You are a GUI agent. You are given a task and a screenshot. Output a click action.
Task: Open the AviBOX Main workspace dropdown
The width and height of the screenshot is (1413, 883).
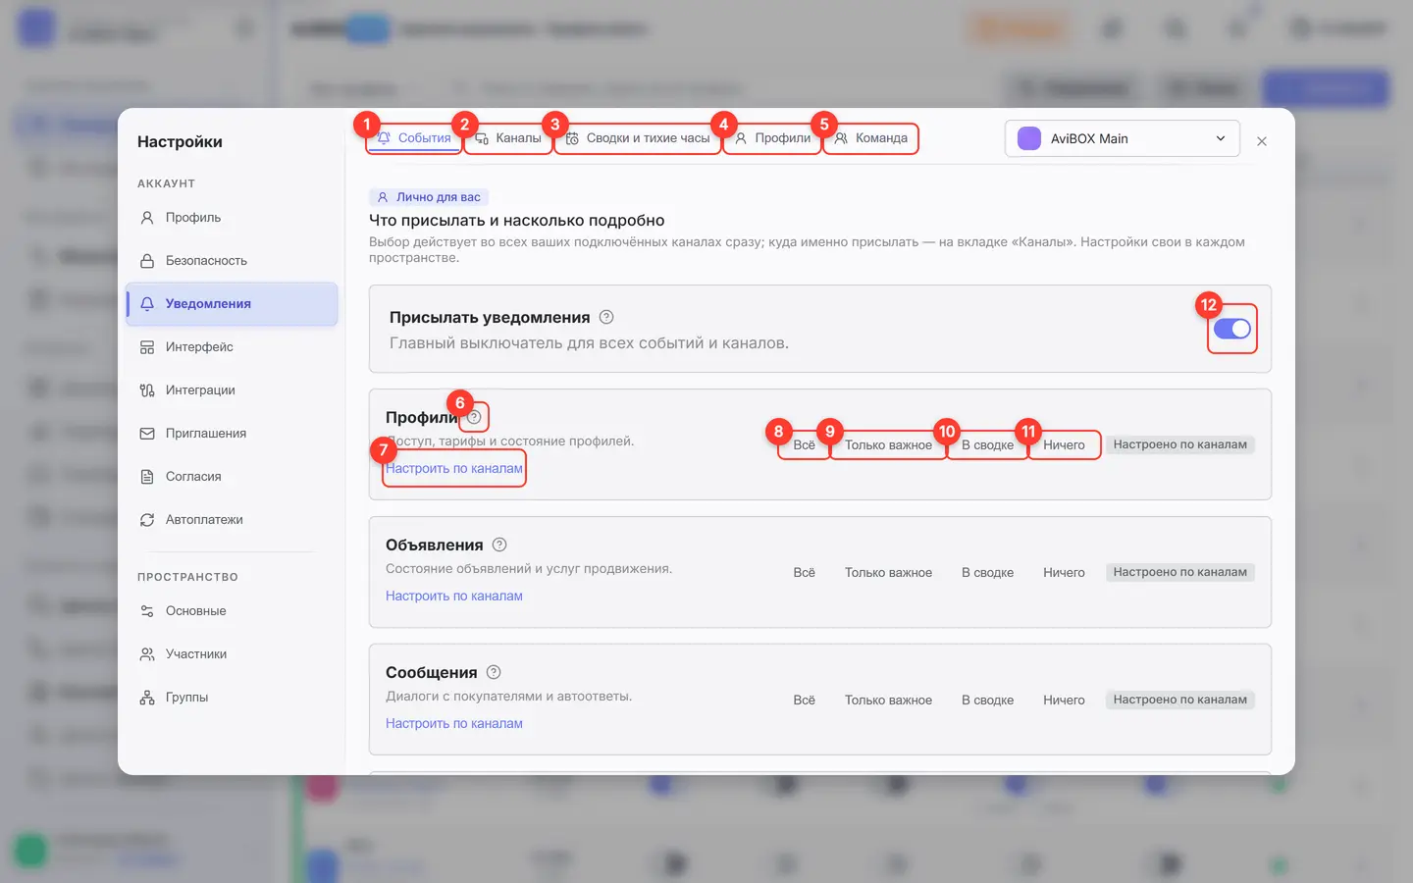click(1123, 138)
